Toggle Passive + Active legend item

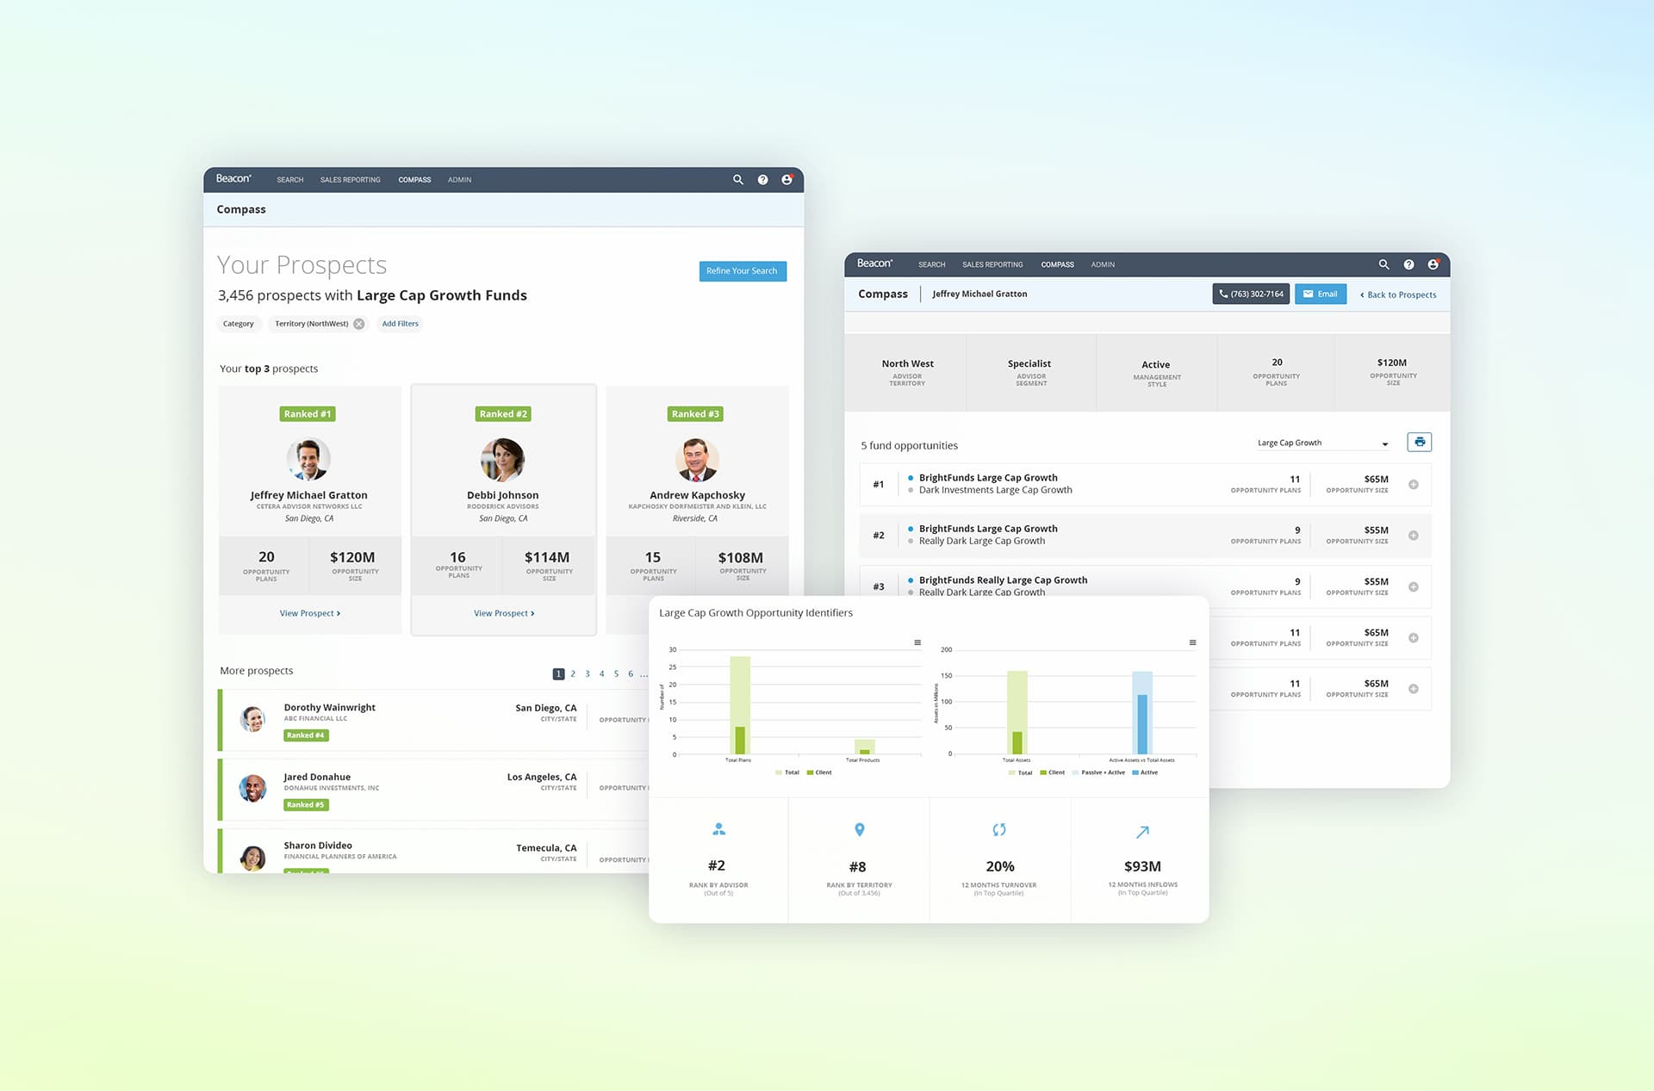[1098, 772]
